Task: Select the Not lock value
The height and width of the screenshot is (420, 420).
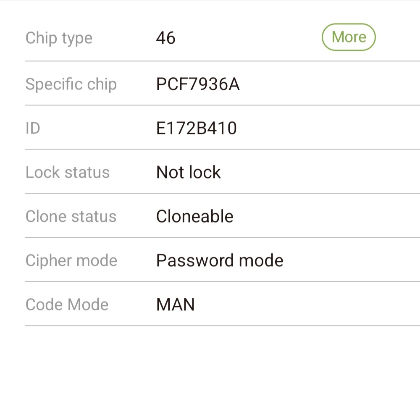Action: tap(188, 173)
